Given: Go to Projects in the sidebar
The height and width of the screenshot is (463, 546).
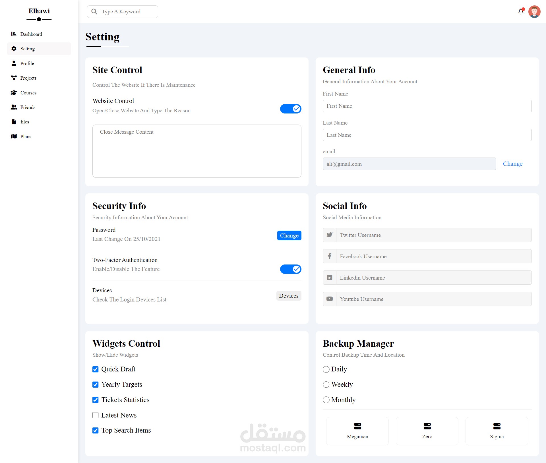Looking at the screenshot, I should [28, 78].
